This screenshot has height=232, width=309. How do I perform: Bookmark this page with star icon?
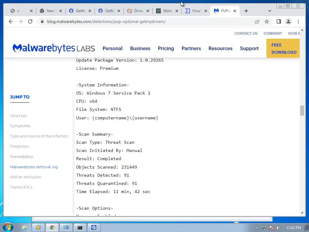(267, 21)
